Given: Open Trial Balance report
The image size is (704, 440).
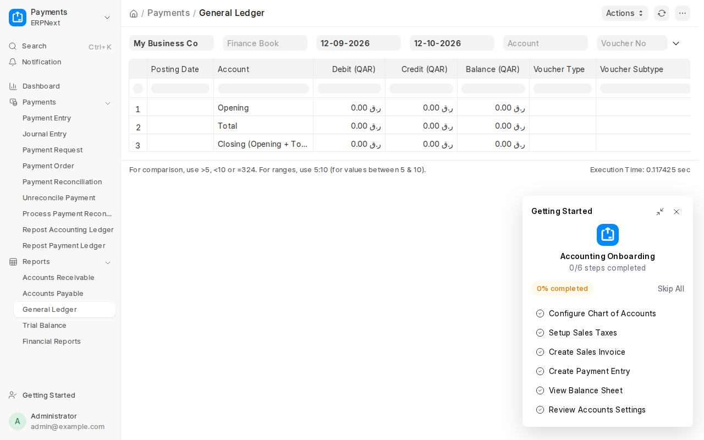Looking at the screenshot, I should point(64,326).
